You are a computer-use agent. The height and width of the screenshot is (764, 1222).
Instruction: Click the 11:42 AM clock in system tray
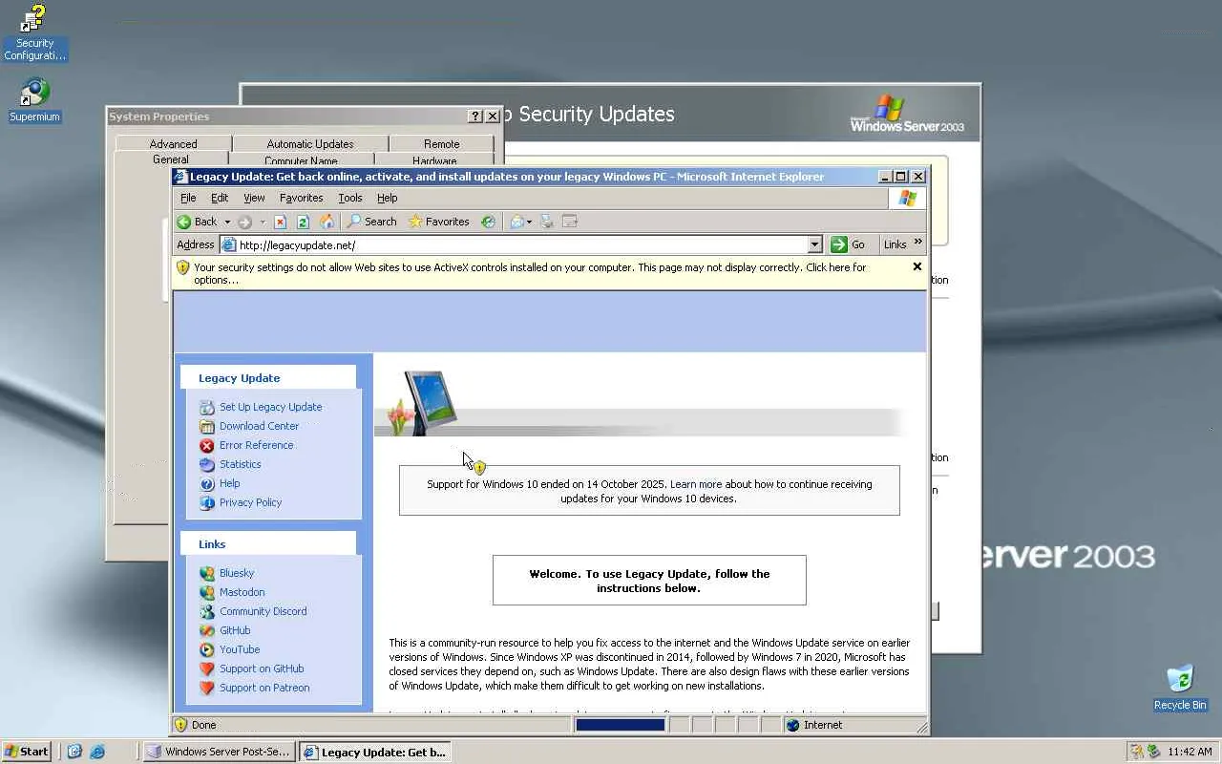[1190, 752]
